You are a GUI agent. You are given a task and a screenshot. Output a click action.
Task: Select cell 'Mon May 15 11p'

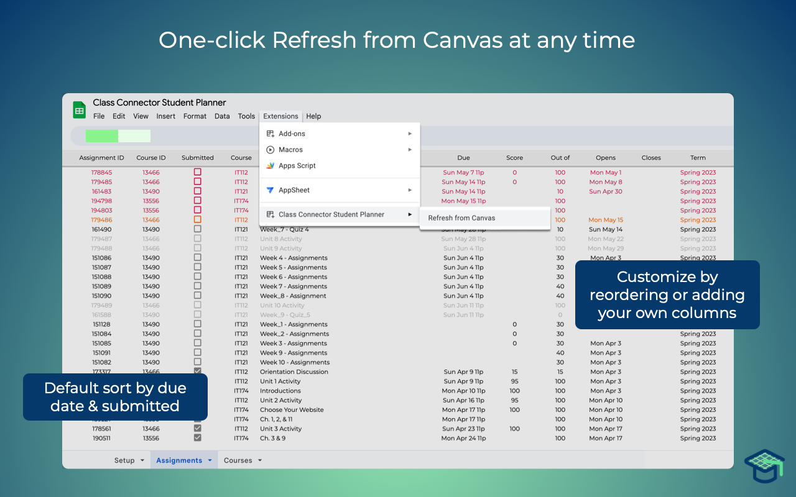(x=463, y=201)
